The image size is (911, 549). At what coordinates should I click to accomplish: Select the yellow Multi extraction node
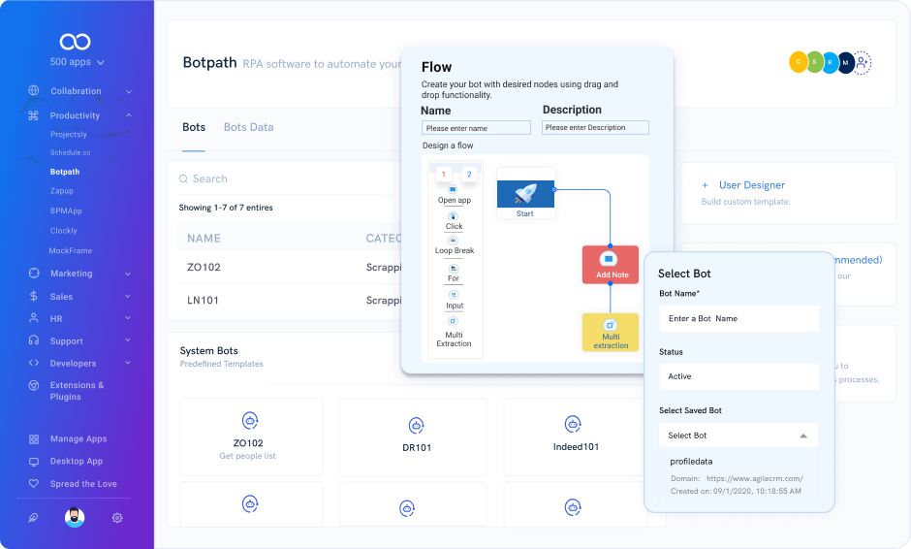611,332
